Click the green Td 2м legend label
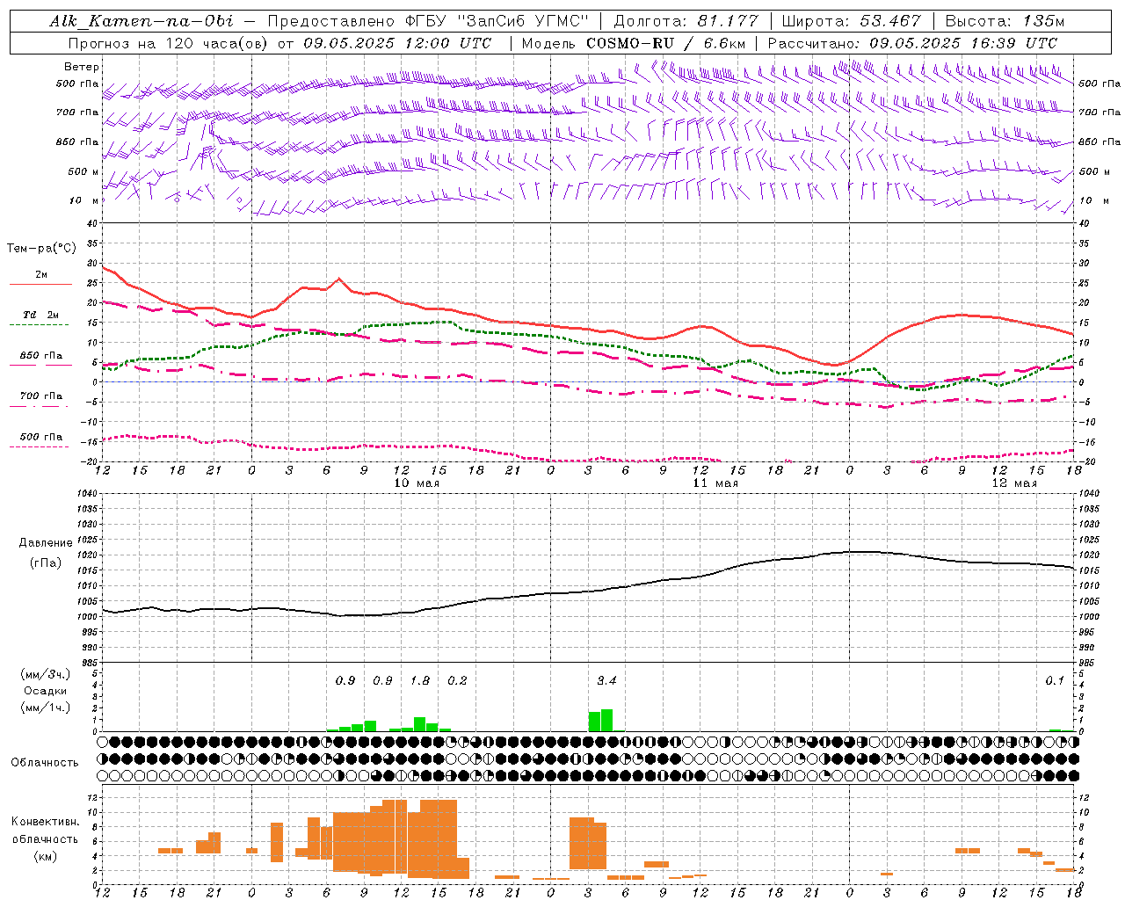 coord(41,315)
